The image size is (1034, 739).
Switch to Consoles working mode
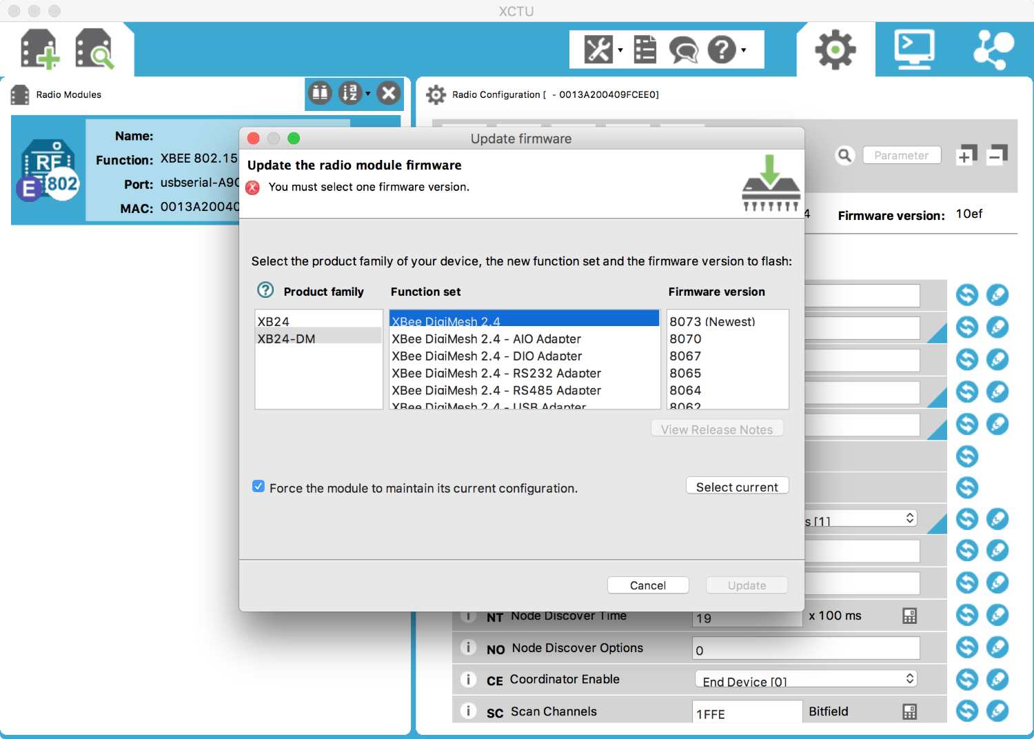pyautogui.click(x=913, y=50)
